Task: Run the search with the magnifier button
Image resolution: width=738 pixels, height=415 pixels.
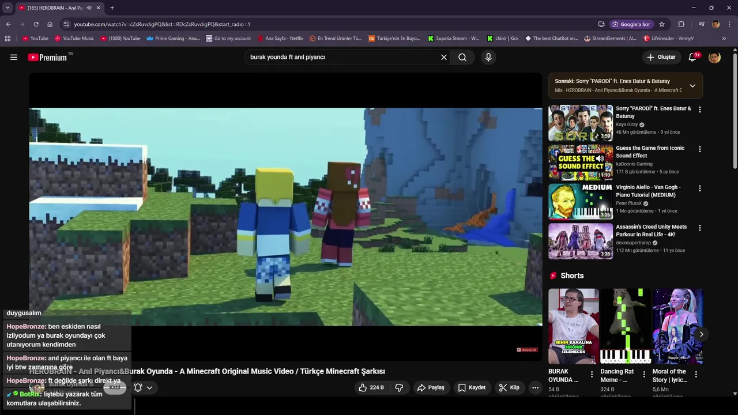Action: click(x=462, y=57)
